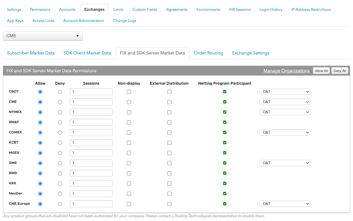This screenshot has height=221, width=353.
Task: Open the App Keys tab
Action: [x=15, y=21]
